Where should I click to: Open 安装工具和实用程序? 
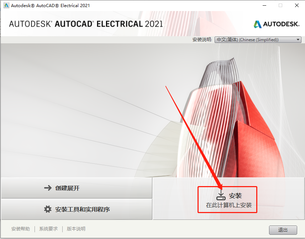click(x=77, y=209)
